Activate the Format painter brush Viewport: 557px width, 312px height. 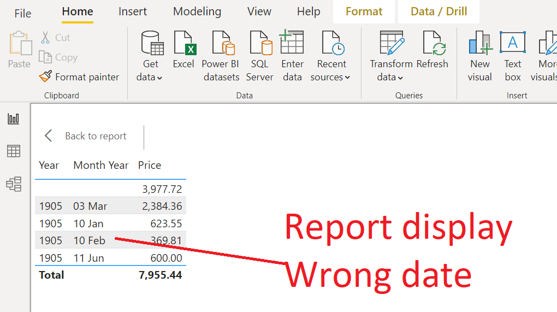tap(45, 76)
